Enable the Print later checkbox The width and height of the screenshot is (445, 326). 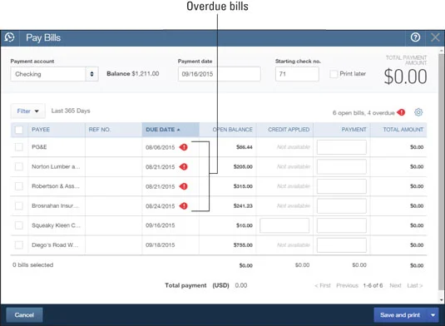coord(334,74)
